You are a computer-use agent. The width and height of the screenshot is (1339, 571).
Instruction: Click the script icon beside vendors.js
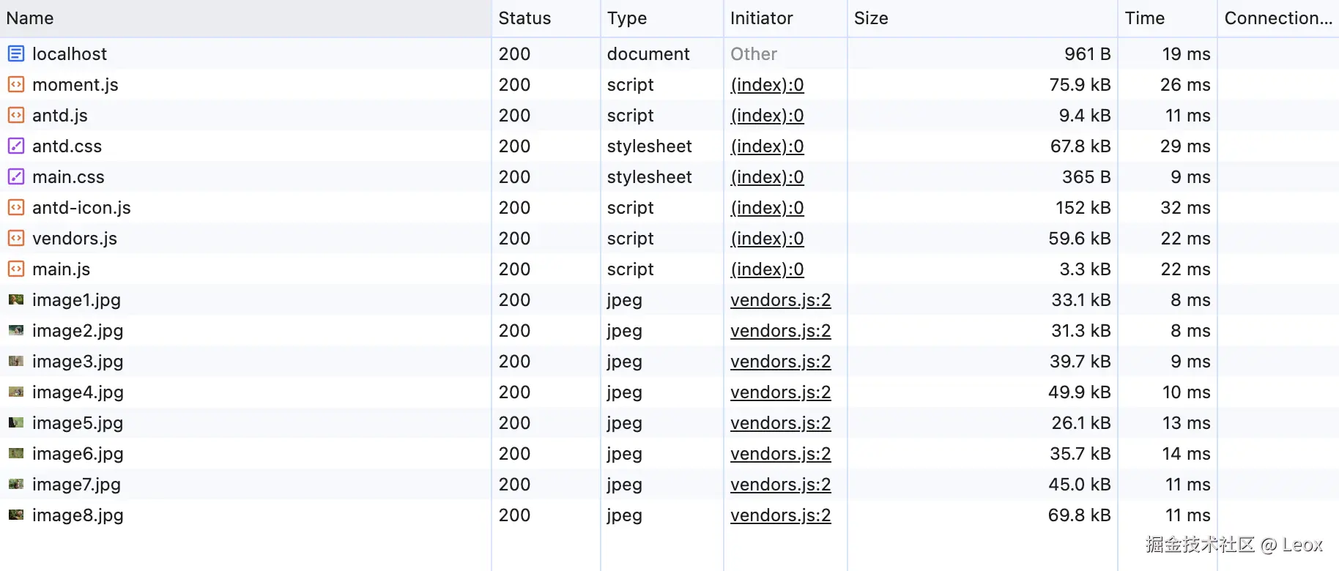click(16, 238)
